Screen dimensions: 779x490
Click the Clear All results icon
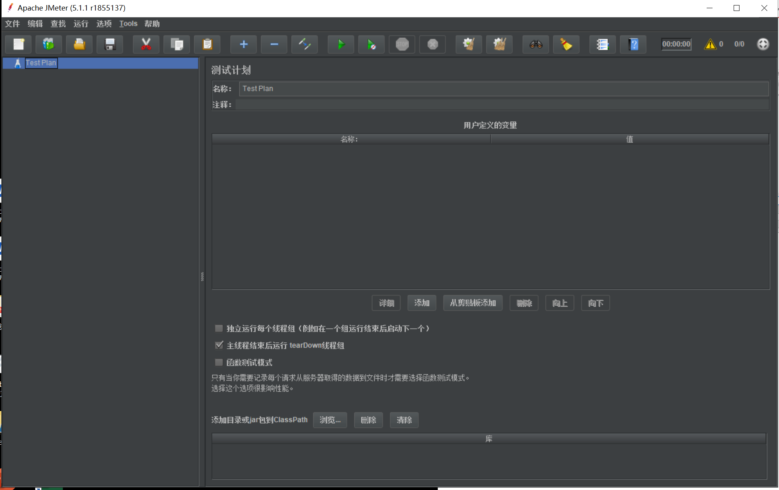(x=499, y=44)
